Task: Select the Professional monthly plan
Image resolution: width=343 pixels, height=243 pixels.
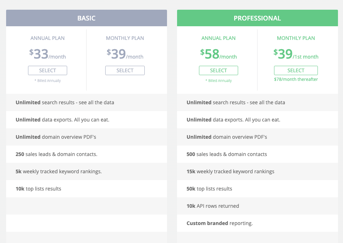Action: (296, 70)
